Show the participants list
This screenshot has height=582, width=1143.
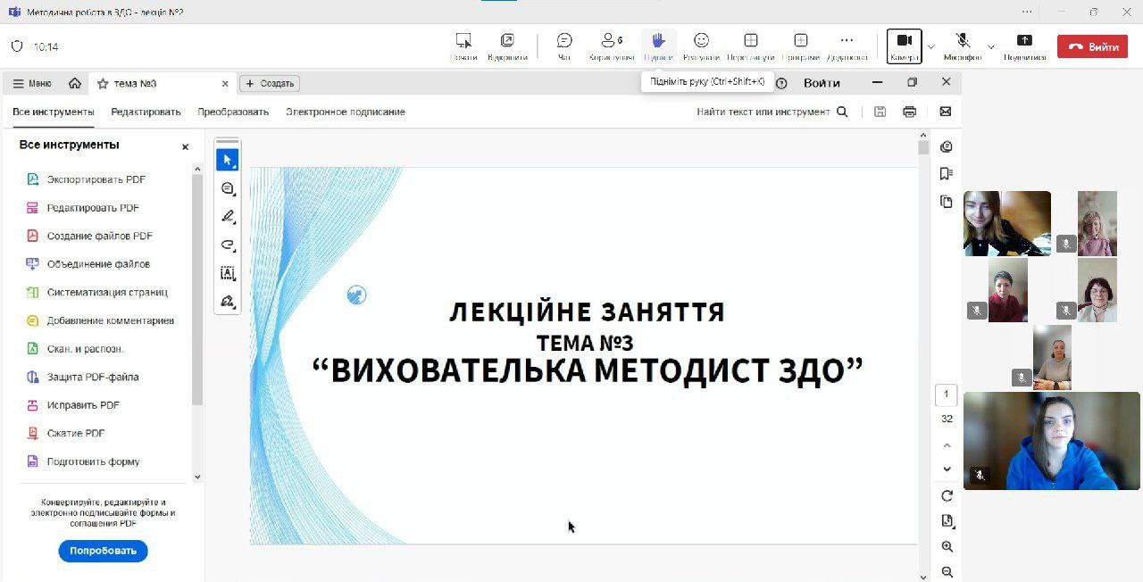pos(612,46)
